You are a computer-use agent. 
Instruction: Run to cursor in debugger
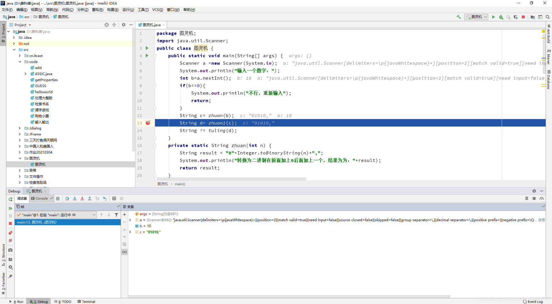tap(105, 198)
